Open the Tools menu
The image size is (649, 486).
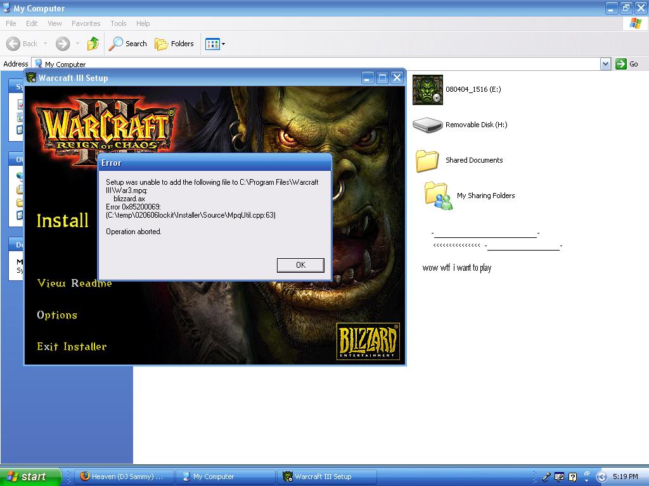(118, 23)
